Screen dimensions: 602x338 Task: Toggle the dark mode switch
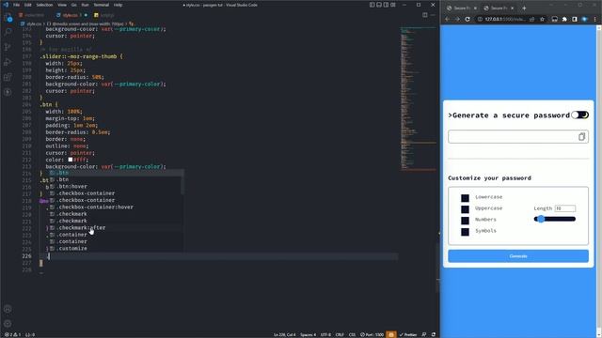[x=579, y=115]
